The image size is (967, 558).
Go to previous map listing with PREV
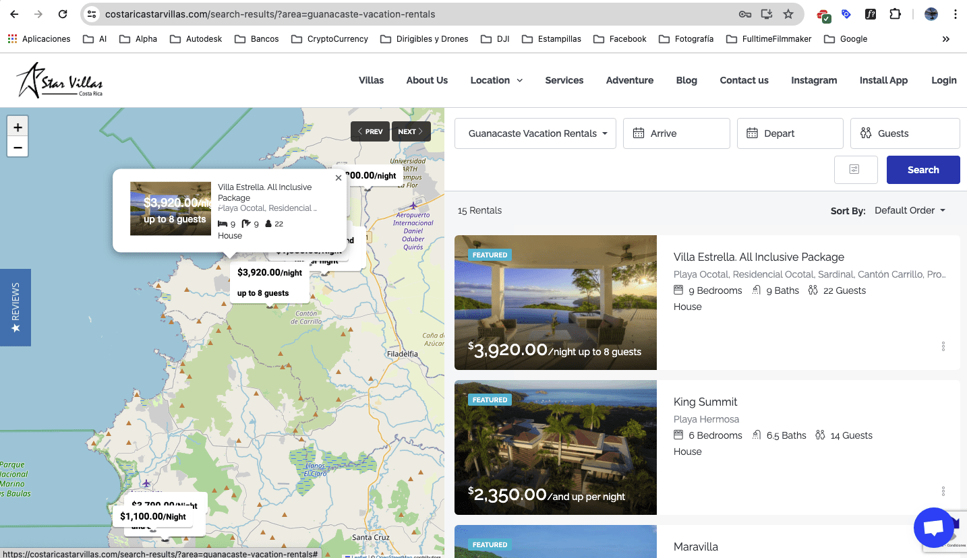click(370, 131)
